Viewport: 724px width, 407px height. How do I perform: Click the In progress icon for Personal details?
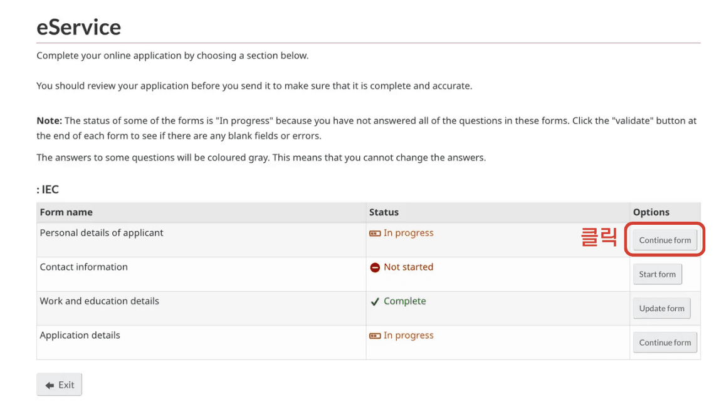click(375, 234)
